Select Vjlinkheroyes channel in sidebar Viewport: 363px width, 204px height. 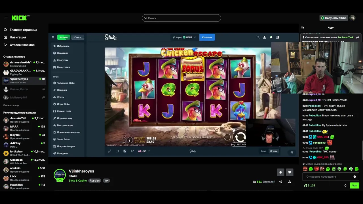(x=24, y=80)
